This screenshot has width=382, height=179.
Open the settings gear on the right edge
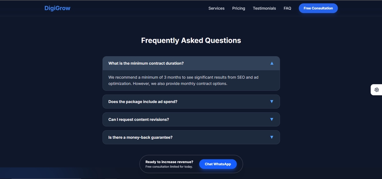pyautogui.click(x=376, y=90)
